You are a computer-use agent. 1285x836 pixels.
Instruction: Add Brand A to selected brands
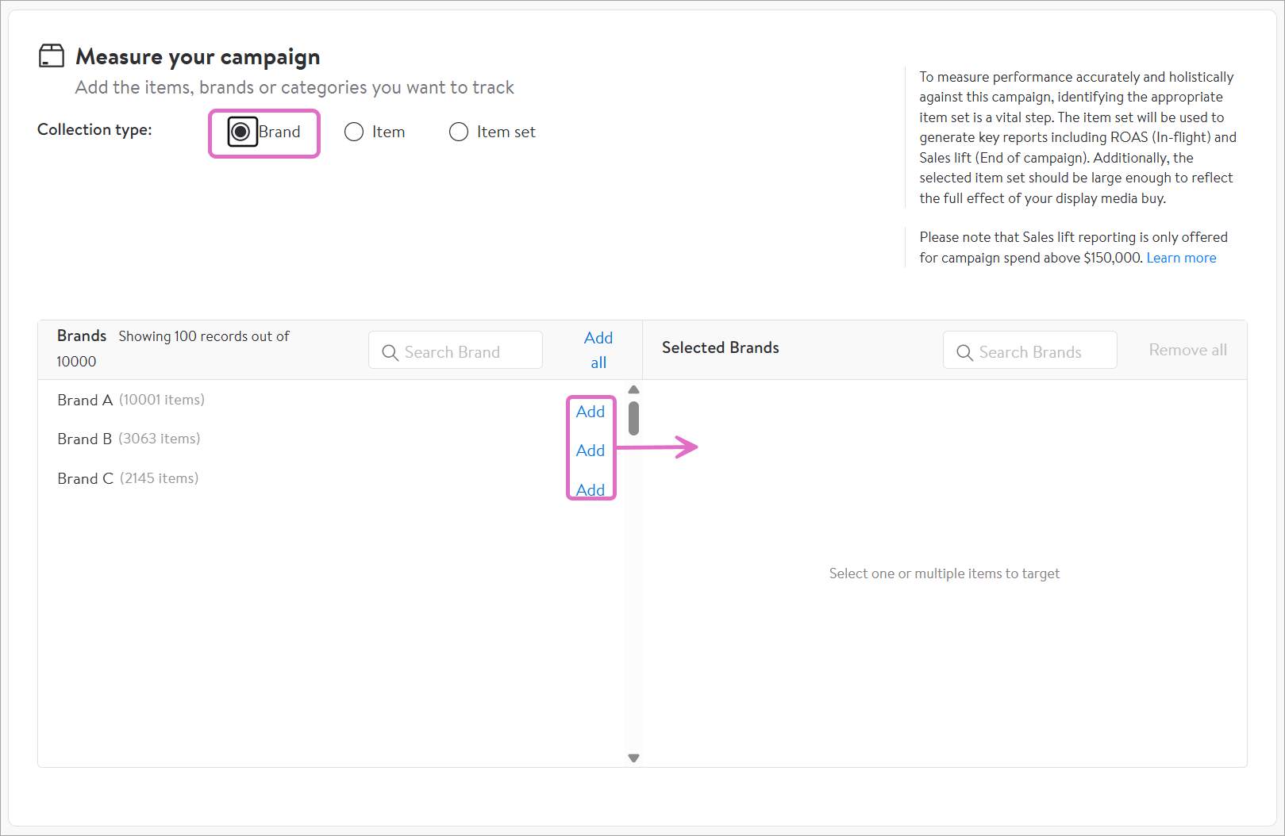click(x=590, y=412)
